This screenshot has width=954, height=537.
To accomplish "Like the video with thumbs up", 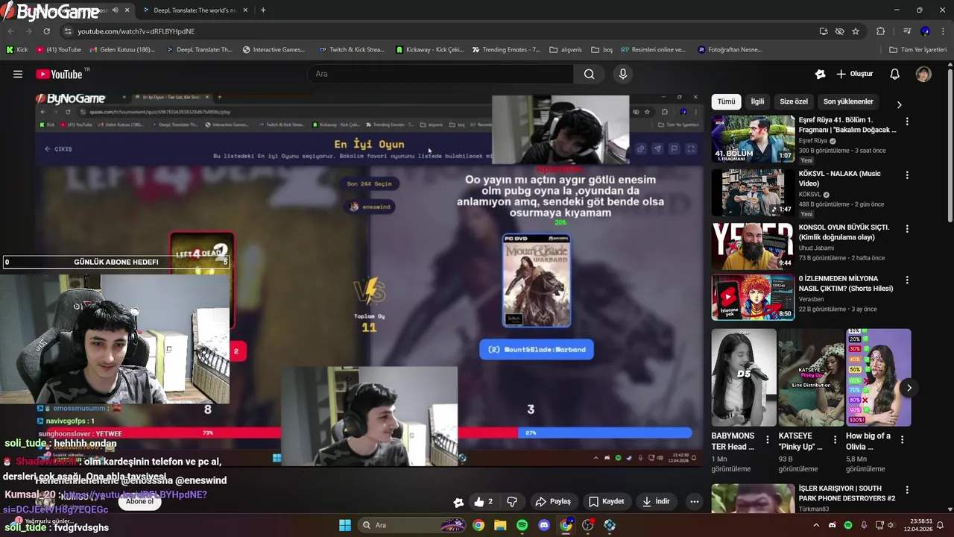I will coord(484,502).
